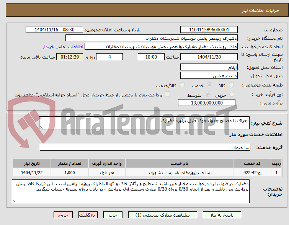289x225 pixels.
Task: Click the شماره نیاز number field
Action: 209,30
